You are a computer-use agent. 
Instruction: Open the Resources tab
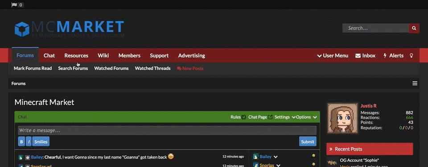click(x=76, y=56)
